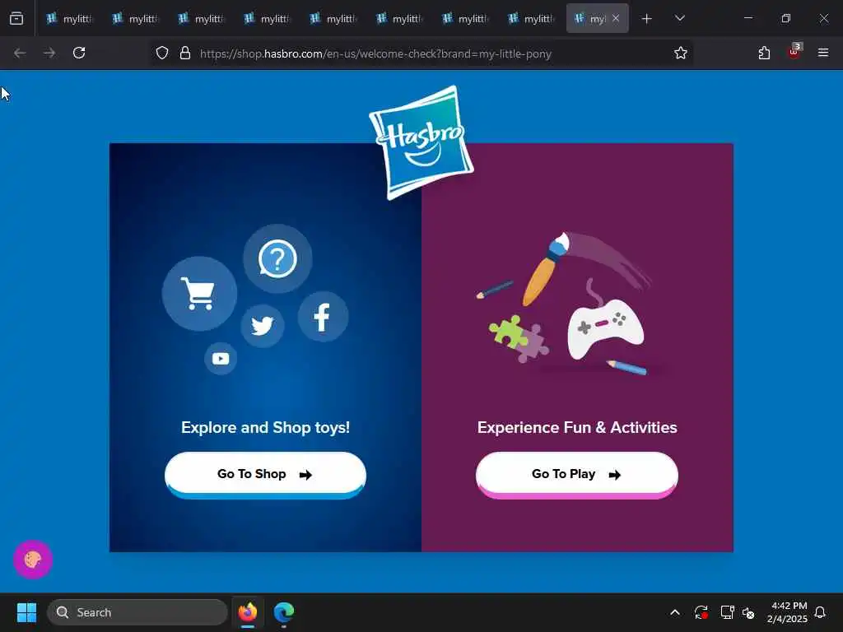
Task: Open Microsoft Edge from taskbar
Action: click(x=284, y=612)
